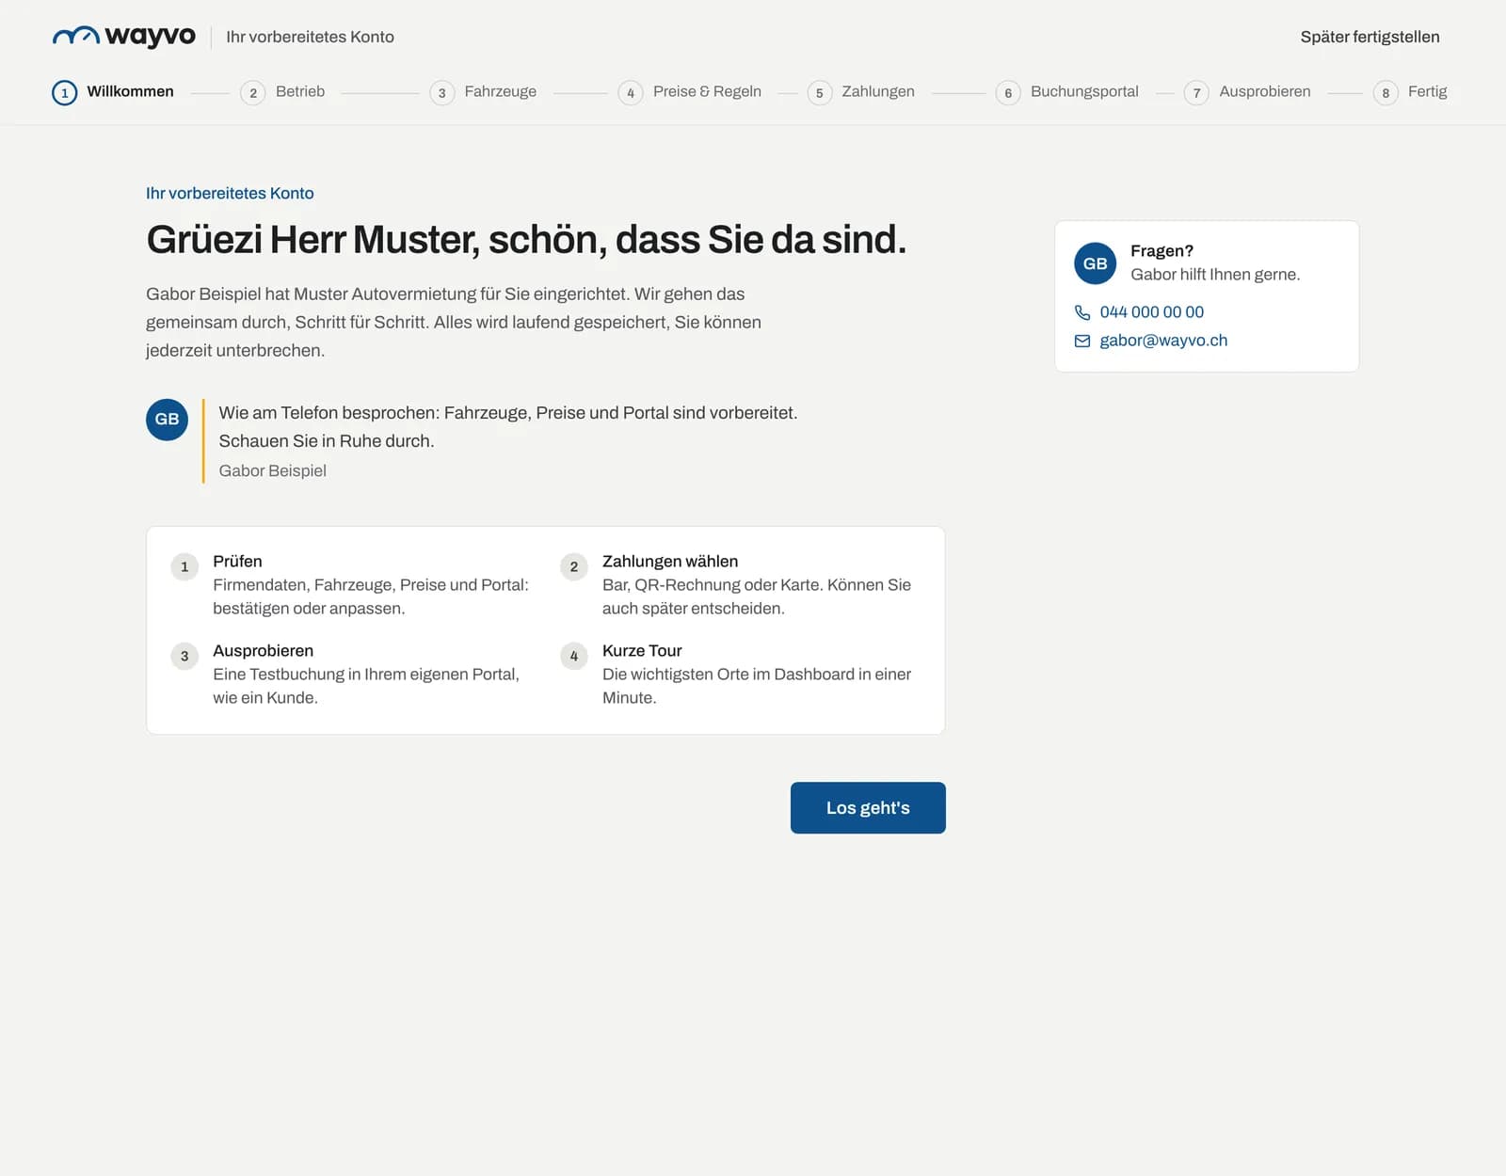Go to the Ausprobieren step in the stepper
Viewport: 1506px width, 1176px height.
click(x=1247, y=92)
